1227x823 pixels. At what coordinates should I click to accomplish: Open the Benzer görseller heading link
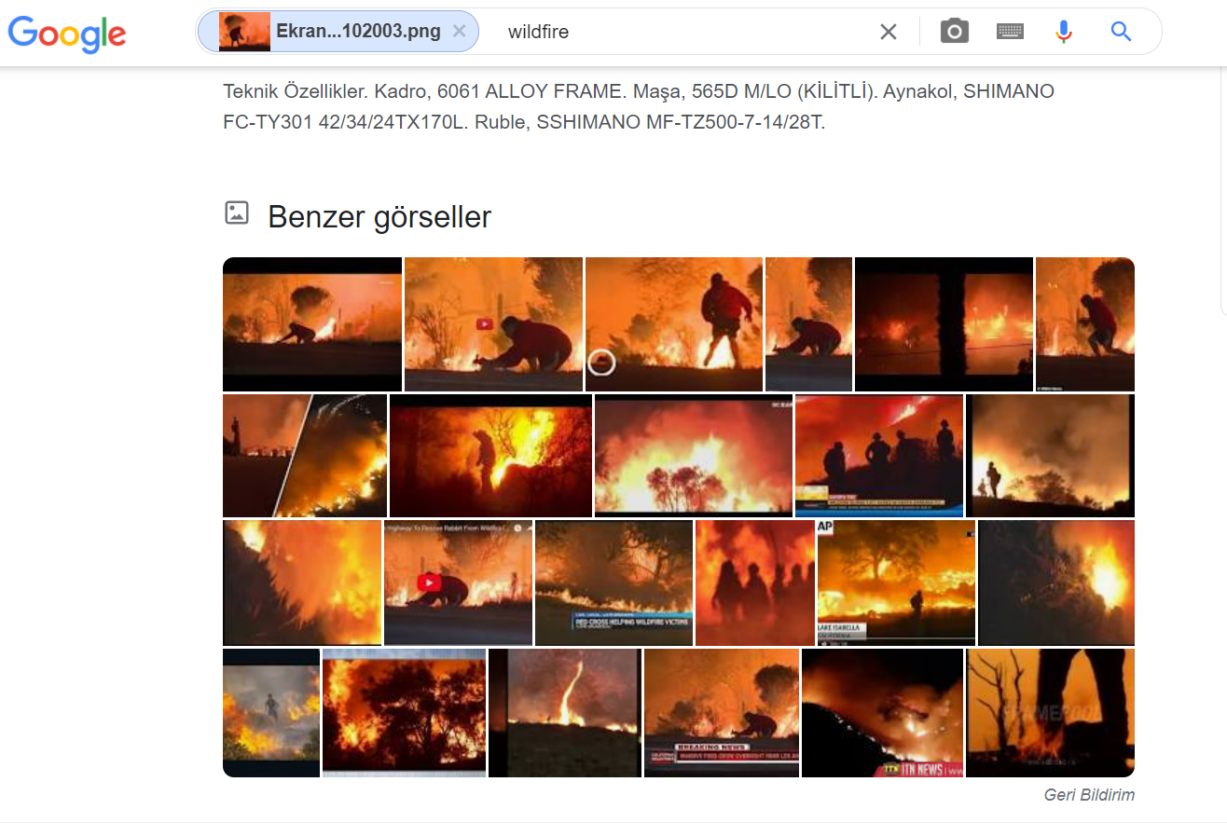point(379,216)
